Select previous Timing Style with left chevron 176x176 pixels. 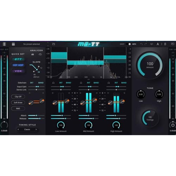pos(18,130)
